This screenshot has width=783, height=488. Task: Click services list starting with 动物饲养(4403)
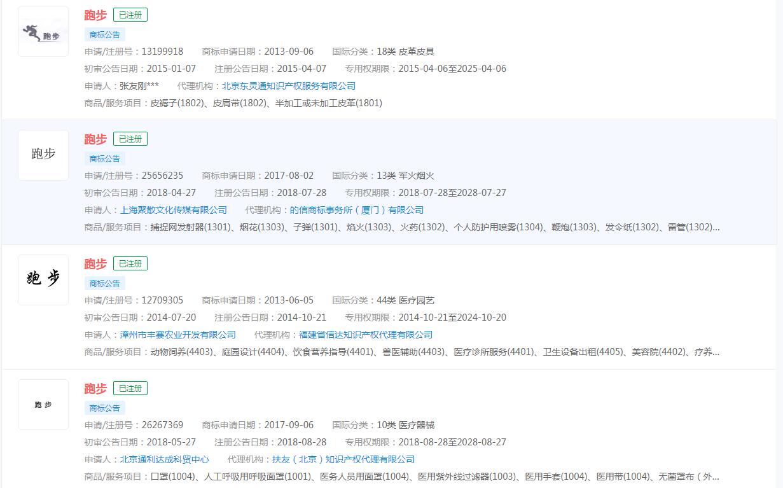click(434, 352)
